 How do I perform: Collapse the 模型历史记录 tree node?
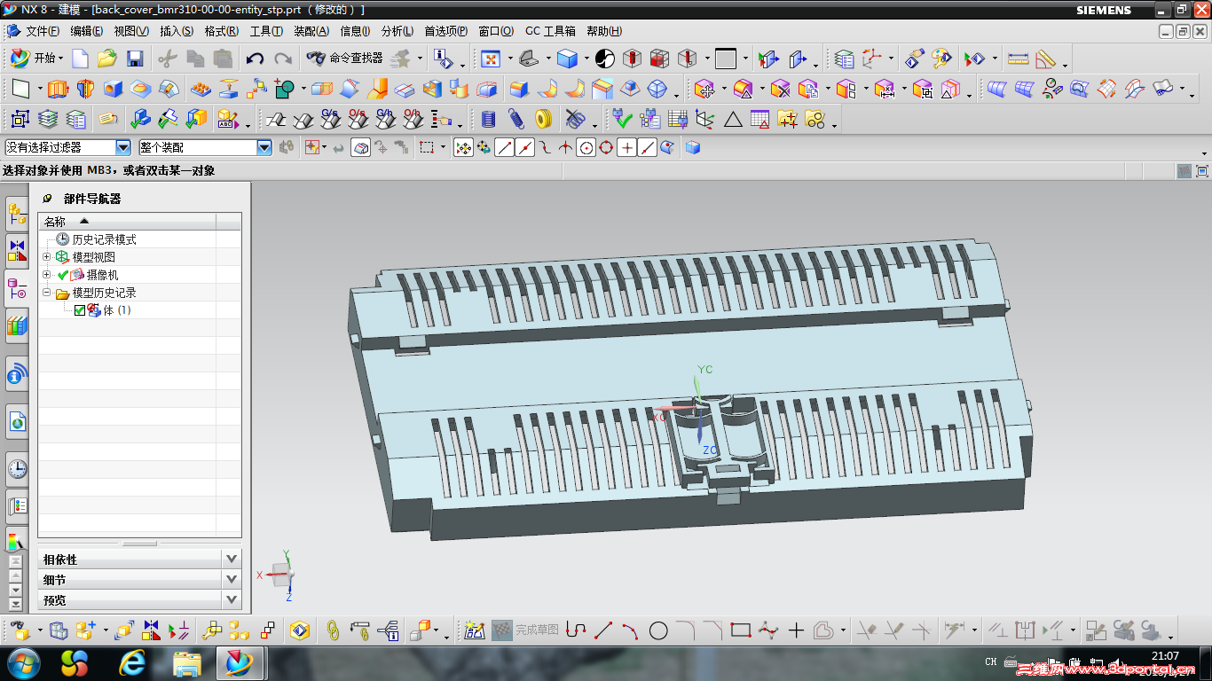47,293
